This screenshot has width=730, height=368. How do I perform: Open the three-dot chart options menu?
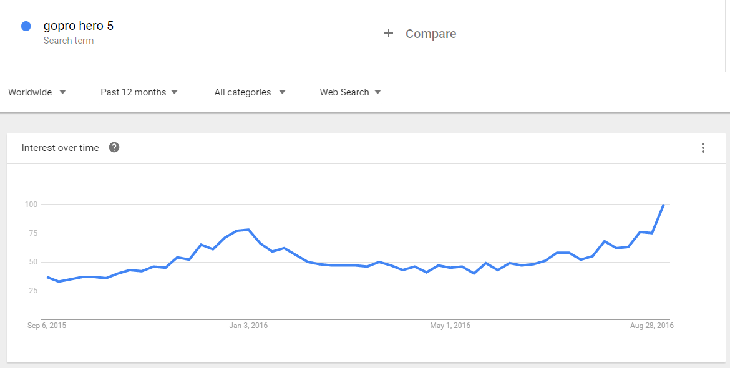pyautogui.click(x=703, y=148)
